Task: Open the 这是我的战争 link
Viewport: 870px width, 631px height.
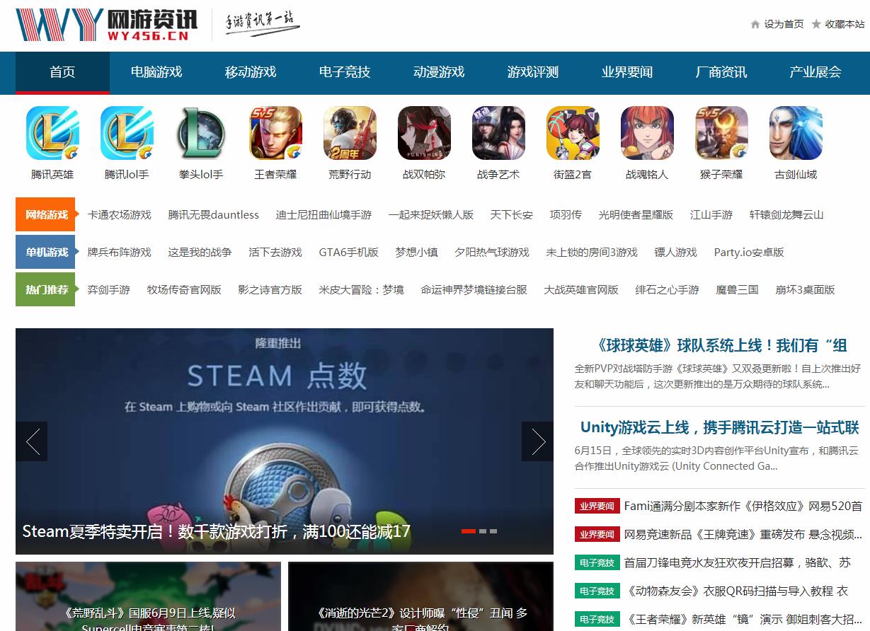Action: point(200,253)
